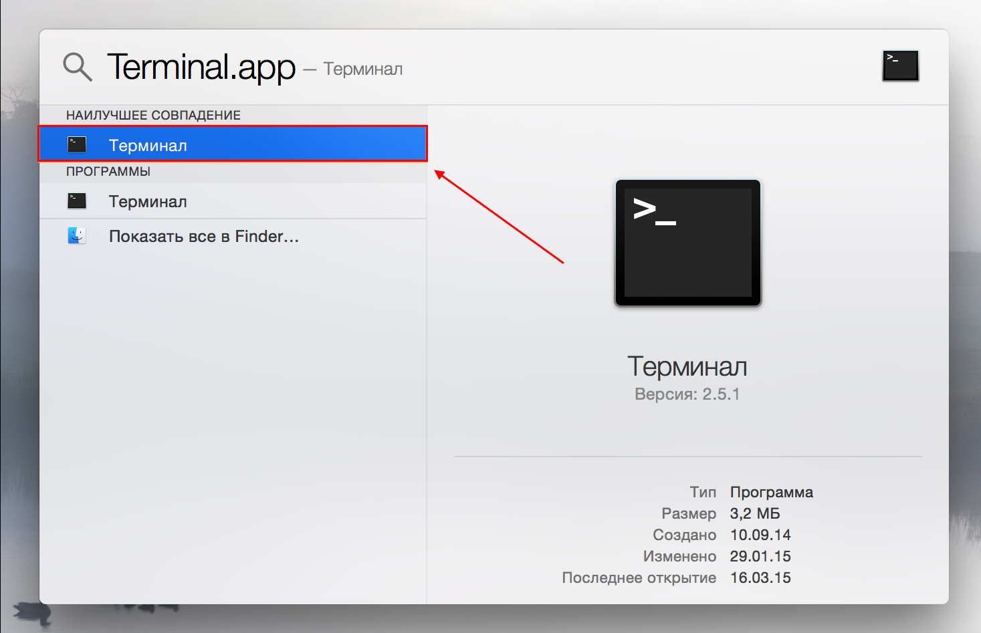Click the Finder icon beside Показать все
Image resolution: width=981 pixels, height=633 pixels.
76,235
